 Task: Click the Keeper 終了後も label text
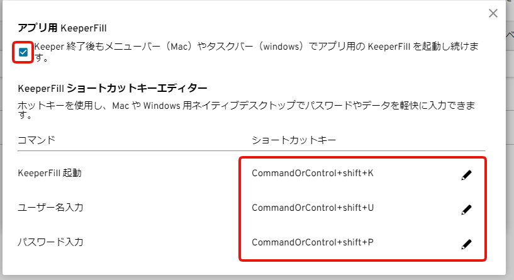[255, 52]
